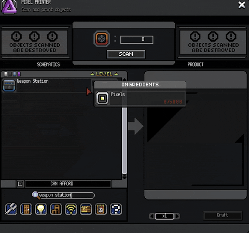
Task: Select the wiring signal category filter
Action: 71,209
